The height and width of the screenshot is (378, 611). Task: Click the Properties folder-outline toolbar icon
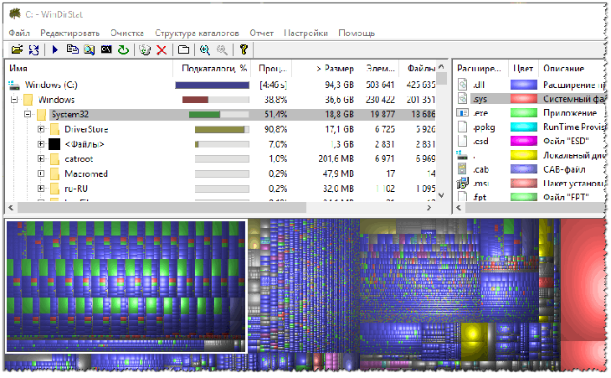coord(183,49)
